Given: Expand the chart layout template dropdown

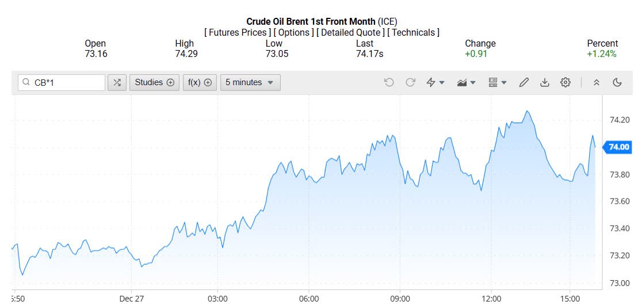Looking at the screenshot, I should (498, 82).
